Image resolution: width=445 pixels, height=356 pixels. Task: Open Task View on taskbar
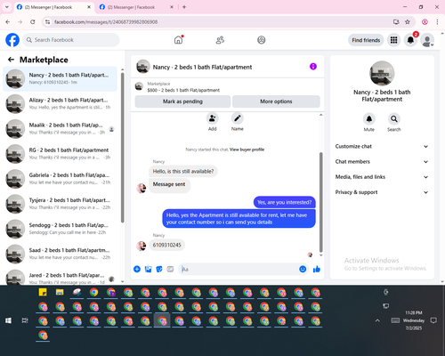click(x=25, y=320)
